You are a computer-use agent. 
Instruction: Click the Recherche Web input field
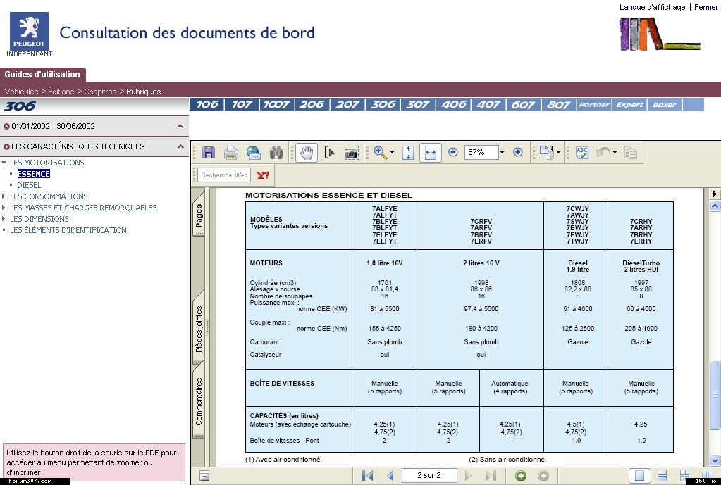click(x=224, y=175)
